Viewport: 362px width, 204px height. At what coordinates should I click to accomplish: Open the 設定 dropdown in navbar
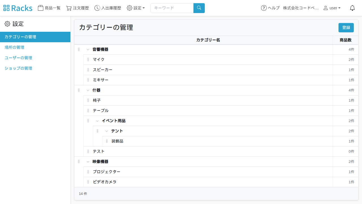click(x=136, y=8)
